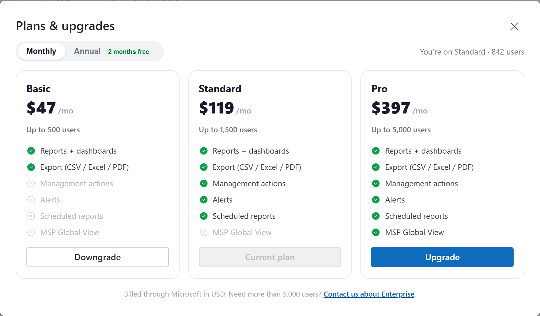The image size is (540, 316).
Task: Click Basic Export check icon
Action: pyautogui.click(x=31, y=167)
